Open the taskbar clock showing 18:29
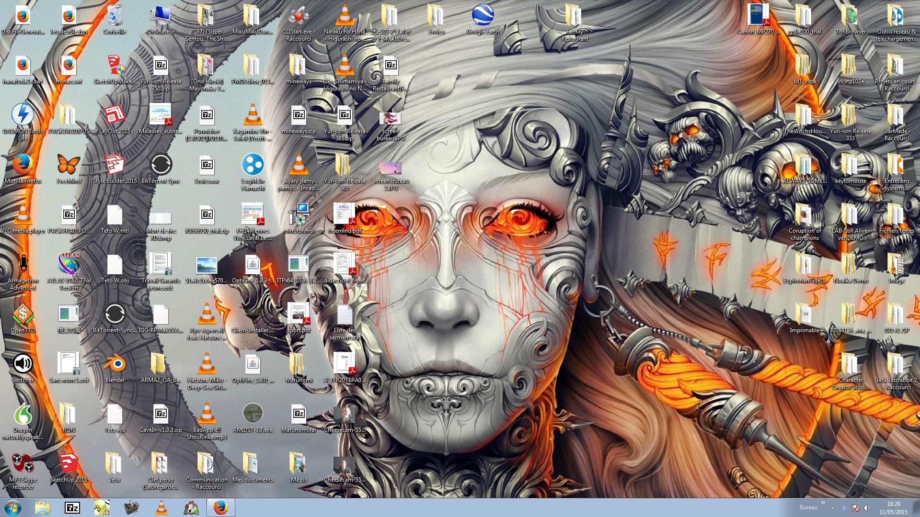 (x=894, y=507)
